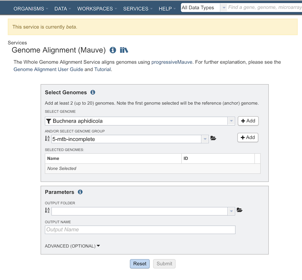This screenshot has width=302, height=280.
Task: Add the 5-mtb-incomplete genome group
Action: coord(248,137)
